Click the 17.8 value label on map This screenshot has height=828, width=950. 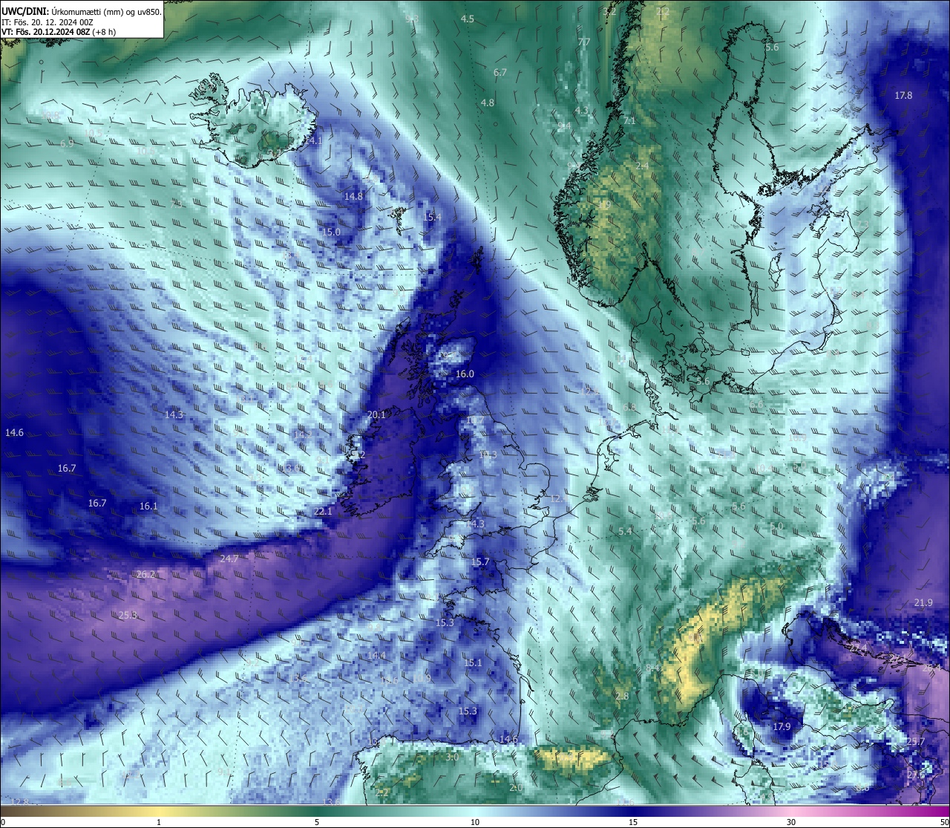(903, 95)
